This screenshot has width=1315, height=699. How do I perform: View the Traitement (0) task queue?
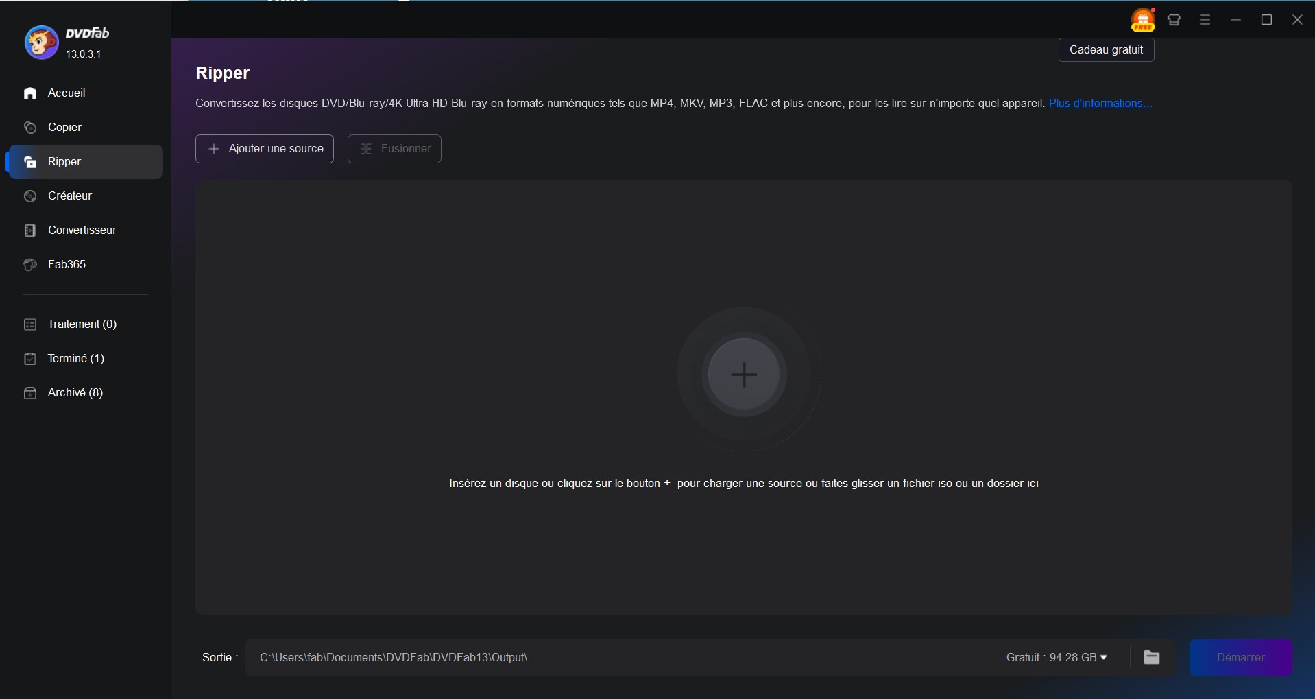85,324
